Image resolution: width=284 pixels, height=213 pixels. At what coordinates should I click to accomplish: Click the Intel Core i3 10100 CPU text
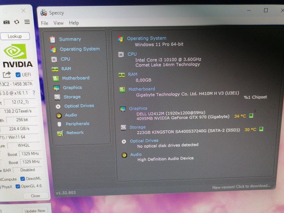click(168, 59)
